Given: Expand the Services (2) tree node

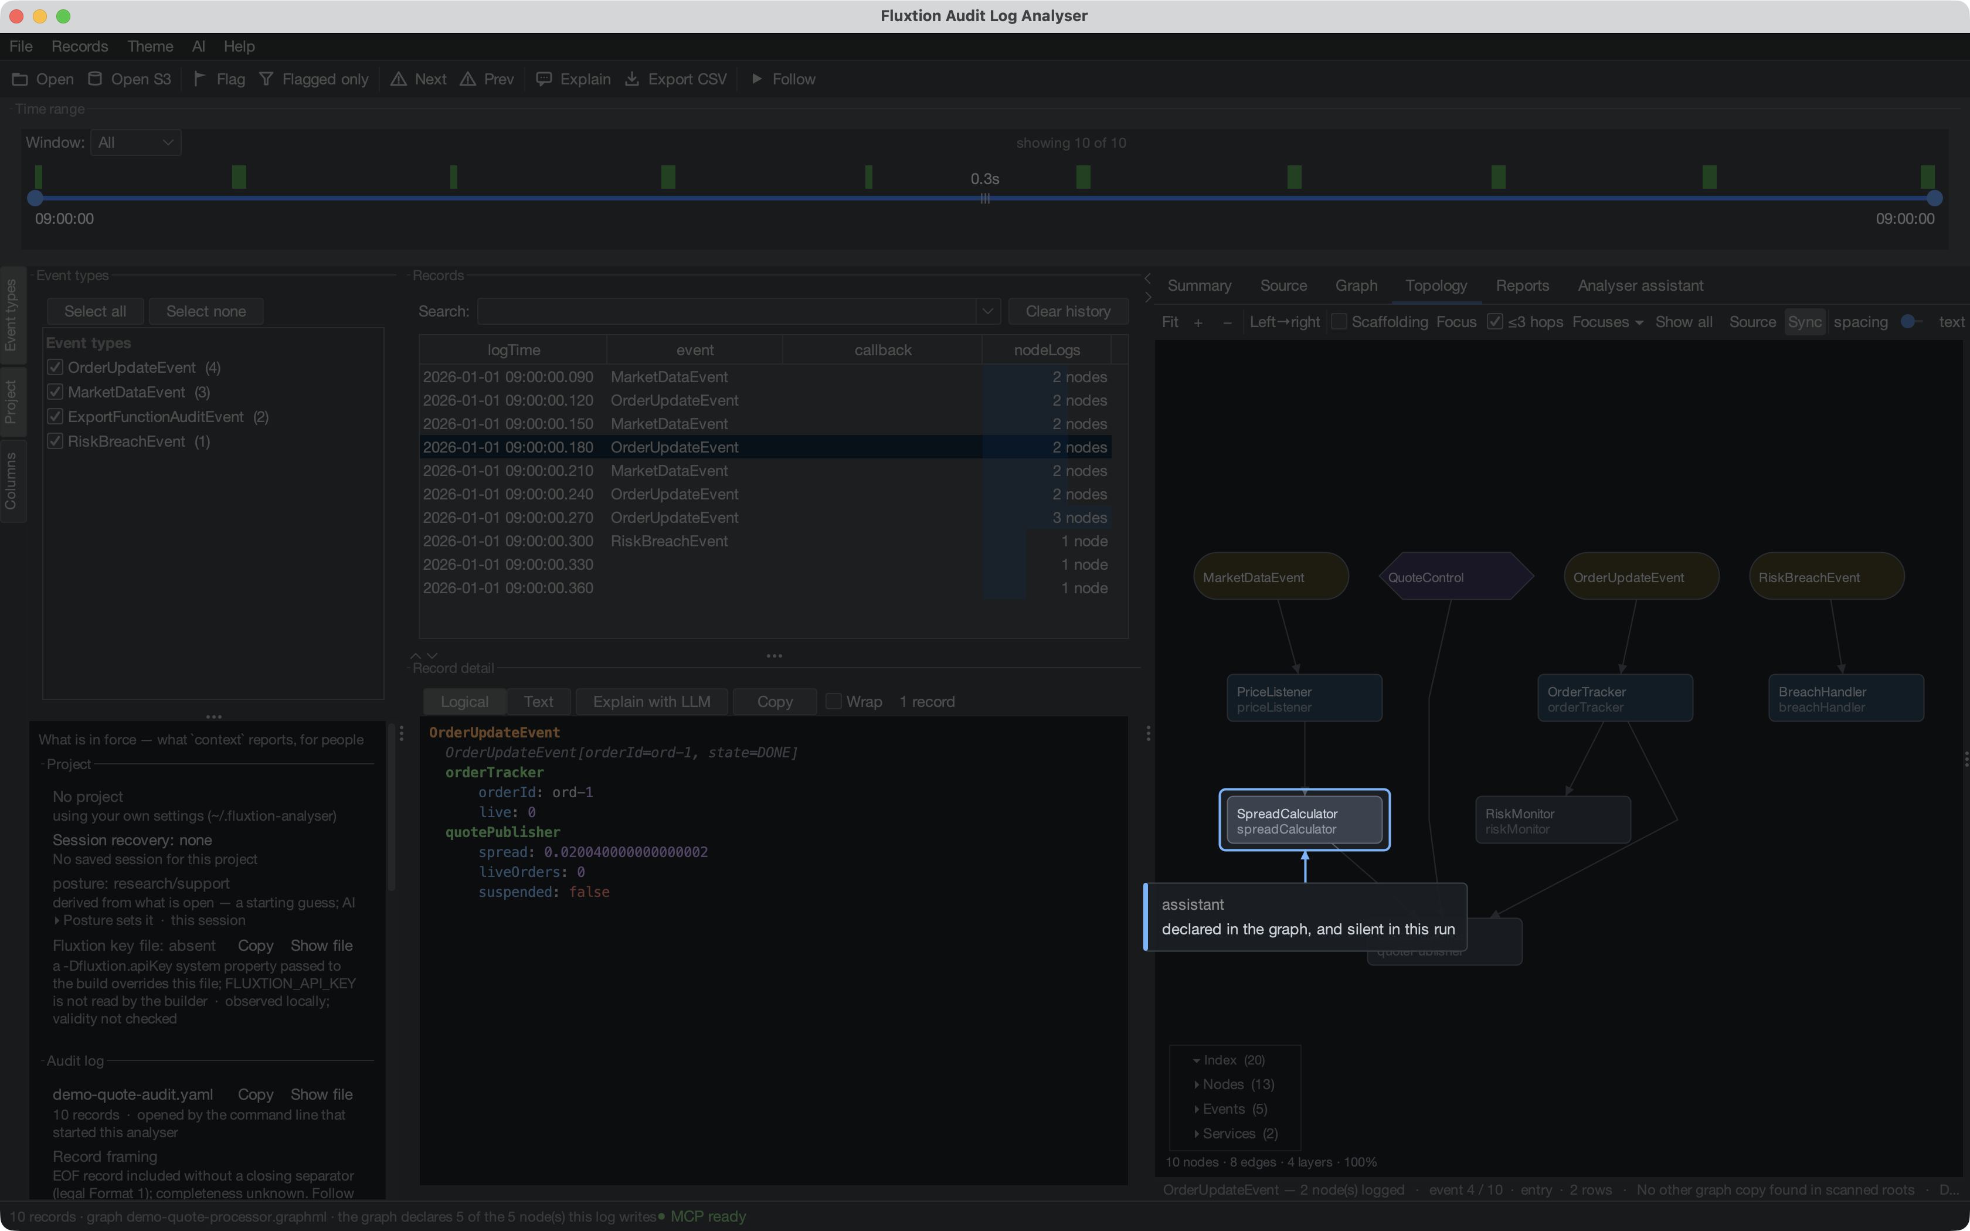Looking at the screenshot, I should tap(1197, 1134).
